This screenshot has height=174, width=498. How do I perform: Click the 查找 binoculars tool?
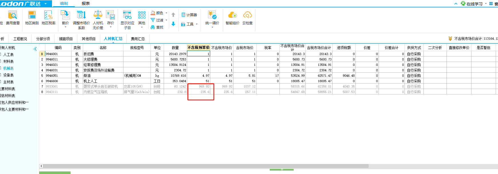(157, 27)
